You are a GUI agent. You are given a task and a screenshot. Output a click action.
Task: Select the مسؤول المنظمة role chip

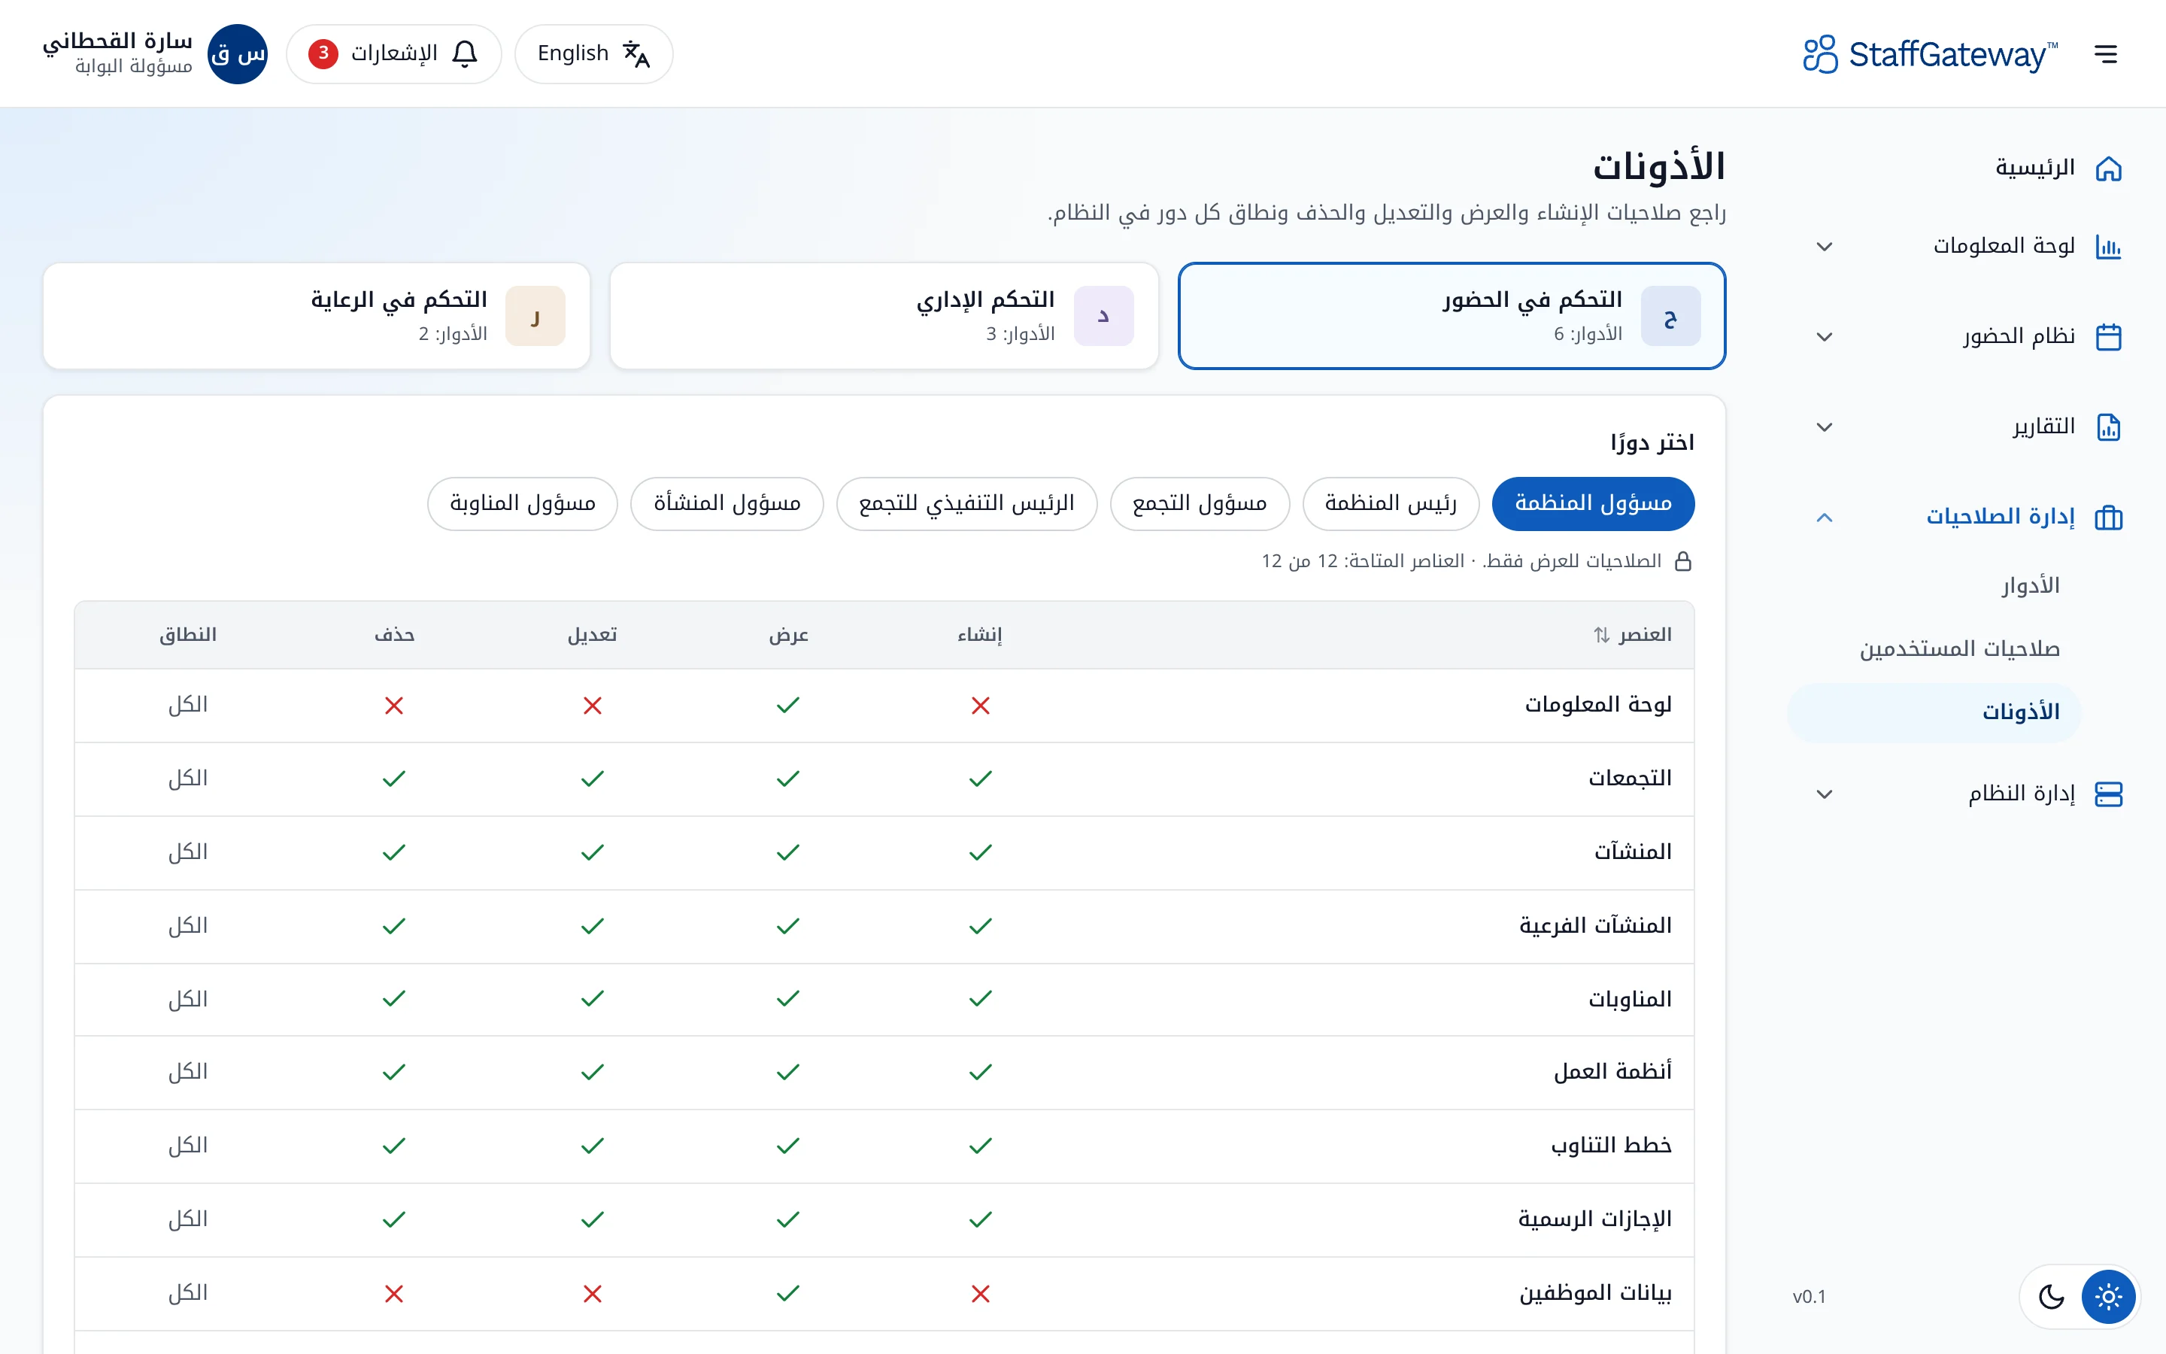coord(1593,504)
